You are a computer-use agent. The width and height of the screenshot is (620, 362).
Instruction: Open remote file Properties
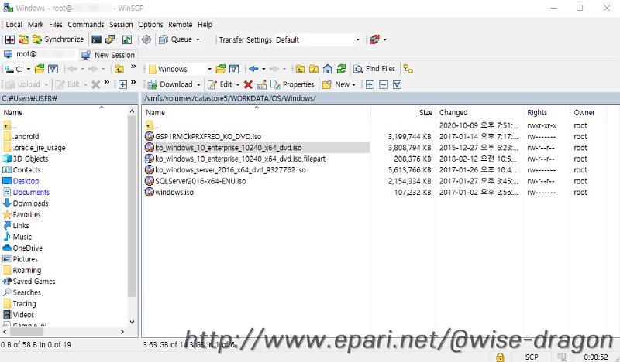coord(292,84)
